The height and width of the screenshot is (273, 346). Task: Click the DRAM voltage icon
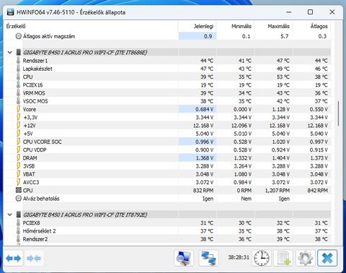tap(18, 158)
